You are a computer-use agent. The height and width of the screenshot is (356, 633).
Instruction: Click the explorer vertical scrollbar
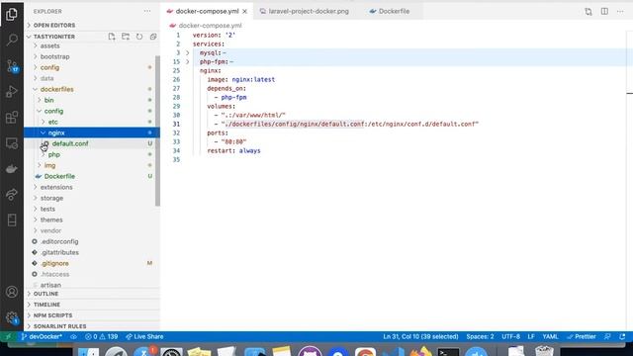coord(157,132)
